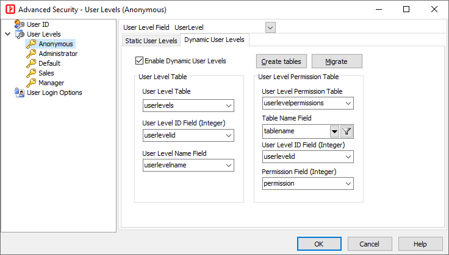Switch to Dynamic User Levels tab

[214, 40]
